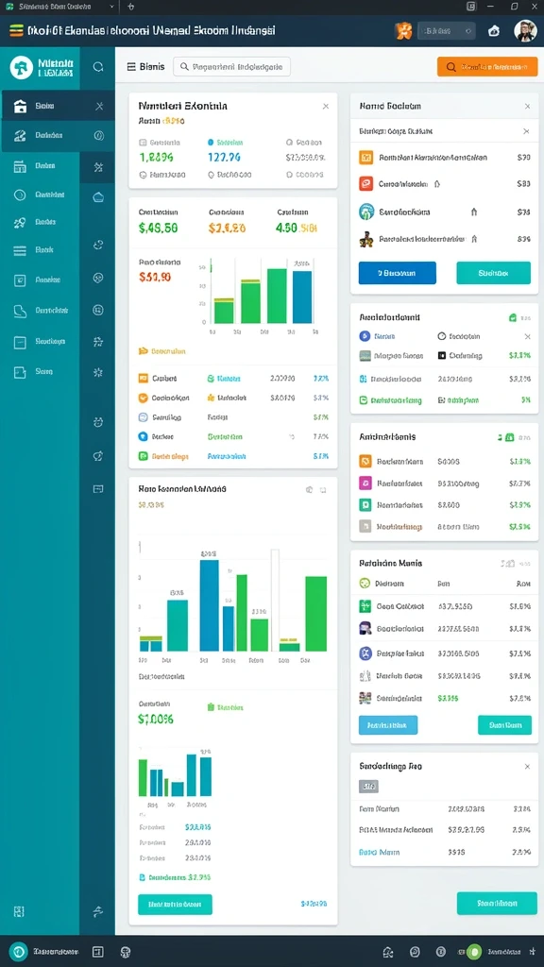
Task: Click the round teal icon in the bottom taskbar
Action: [19, 952]
